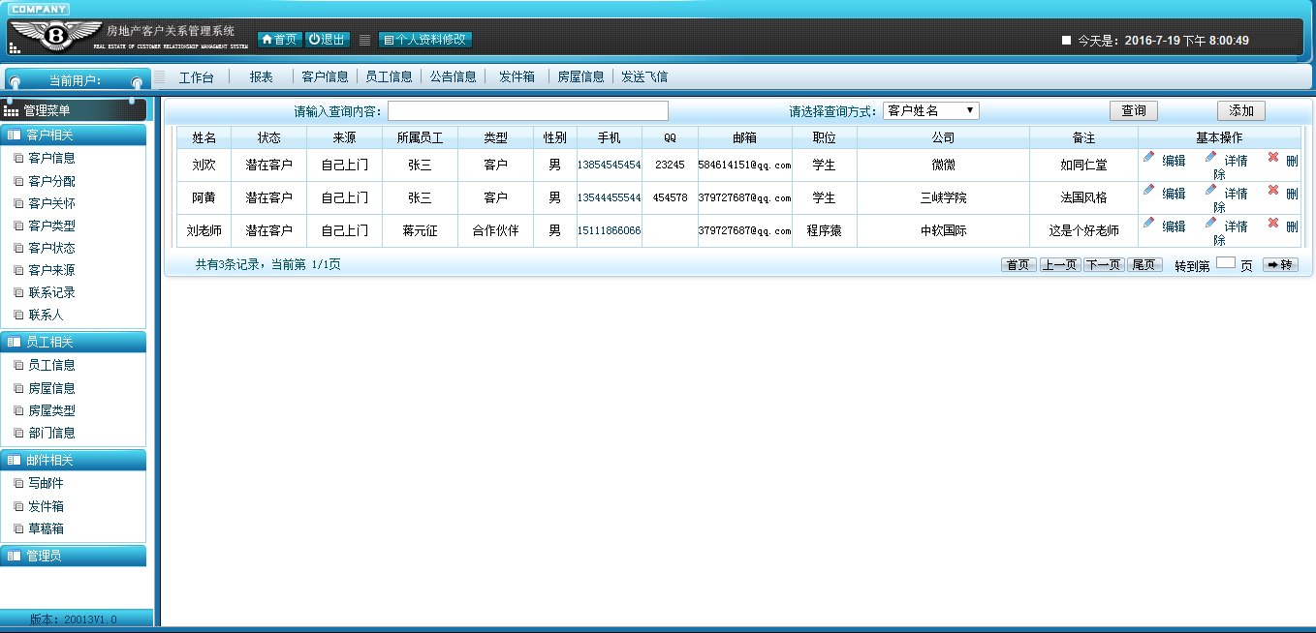Click the 查询 search button
1316x633 pixels.
coord(1134,111)
